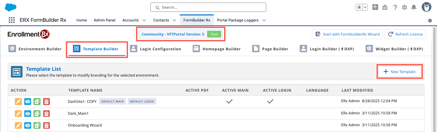The image size is (437, 132).
Task: Click the global actions plus icon
Action: [375, 7]
